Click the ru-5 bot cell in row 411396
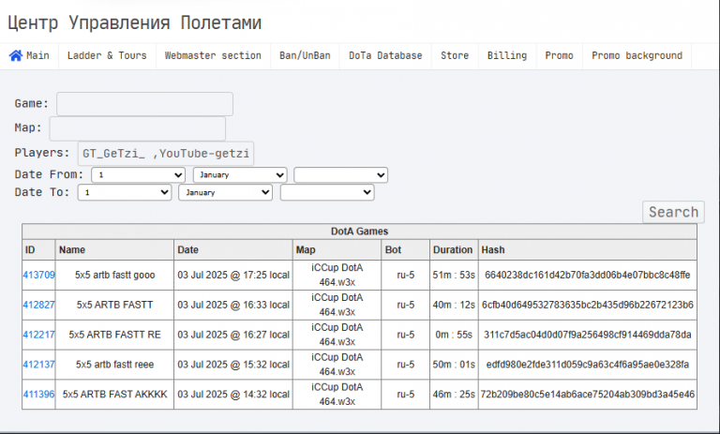This screenshot has height=434, width=720. click(405, 395)
